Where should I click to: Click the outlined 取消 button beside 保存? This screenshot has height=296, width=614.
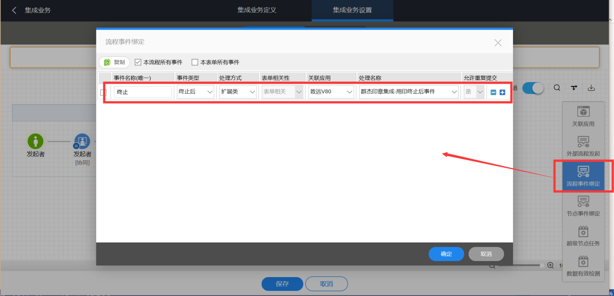pos(326,284)
